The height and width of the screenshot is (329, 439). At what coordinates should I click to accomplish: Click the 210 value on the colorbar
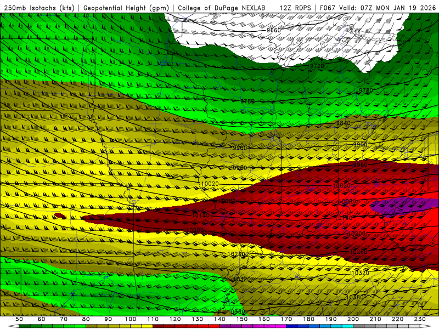pyautogui.click(x=375, y=319)
